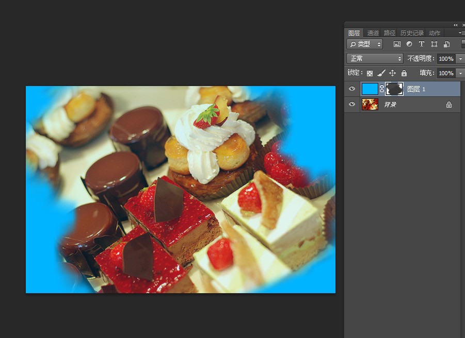This screenshot has width=465, height=338.
Task: Open the 正常 blend mode dropdown
Action: tap(375, 59)
